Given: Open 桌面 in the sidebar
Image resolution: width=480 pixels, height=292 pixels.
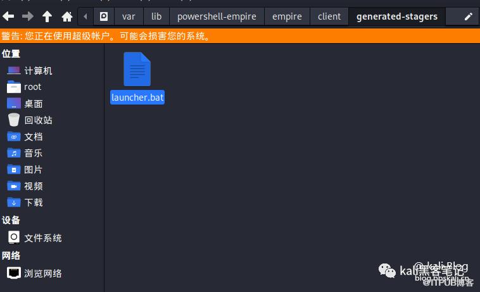Looking at the screenshot, I should click(34, 104).
